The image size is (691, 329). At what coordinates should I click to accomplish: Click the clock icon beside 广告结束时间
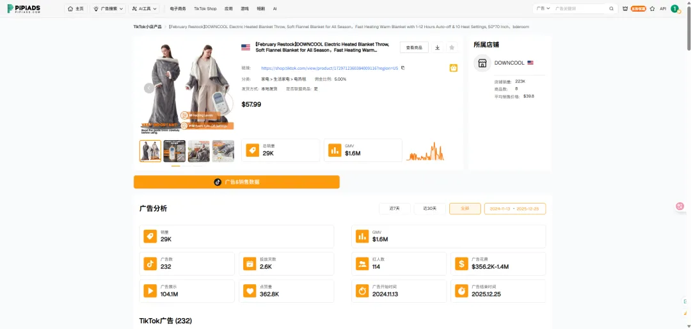click(462, 291)
